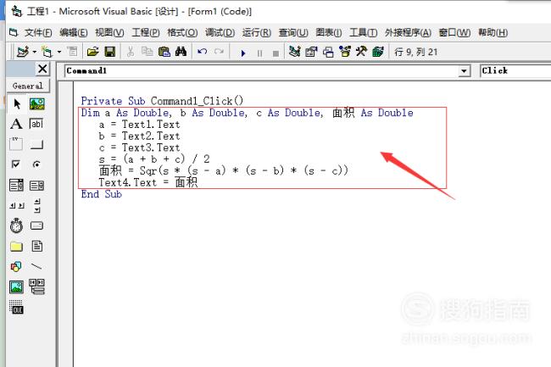Select the DirListBox folder tool
This screenshot has height=367, width=551.
click(x=16, y=247)
